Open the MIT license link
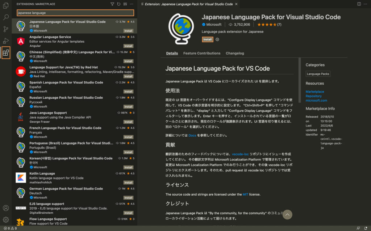This screenshot has height=231, width=371. point(245,194)
